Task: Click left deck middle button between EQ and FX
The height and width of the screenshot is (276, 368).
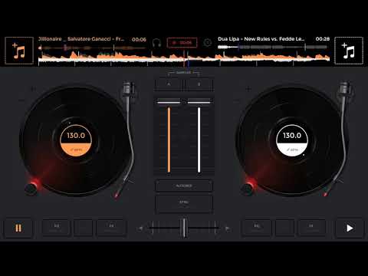Action: coord(83,228)
